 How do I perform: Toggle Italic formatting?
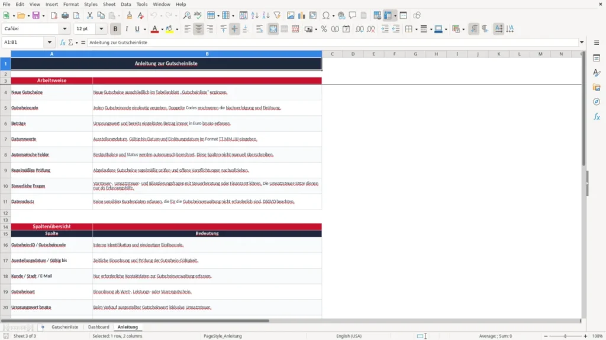(x=127, y=29)
